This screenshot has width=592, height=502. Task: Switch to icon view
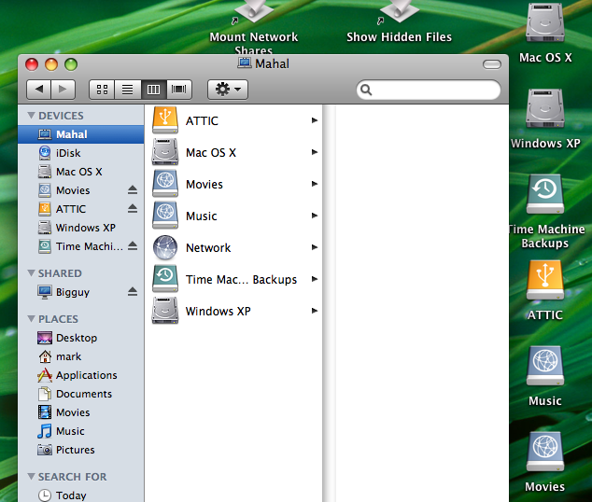(102, 90)
